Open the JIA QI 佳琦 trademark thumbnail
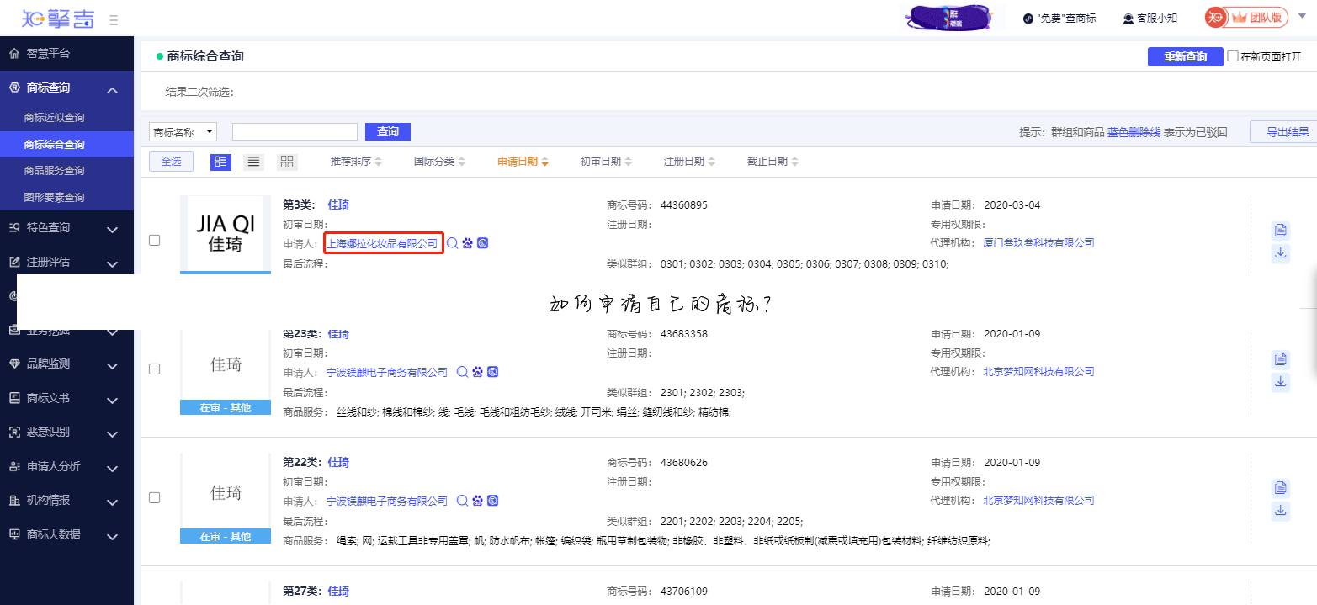This screenshot has height=605, width=1317. (226, 234)
